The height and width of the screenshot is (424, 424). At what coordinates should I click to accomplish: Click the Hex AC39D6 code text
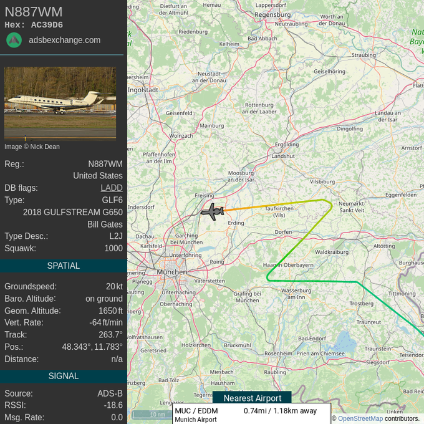click(34, 25)
